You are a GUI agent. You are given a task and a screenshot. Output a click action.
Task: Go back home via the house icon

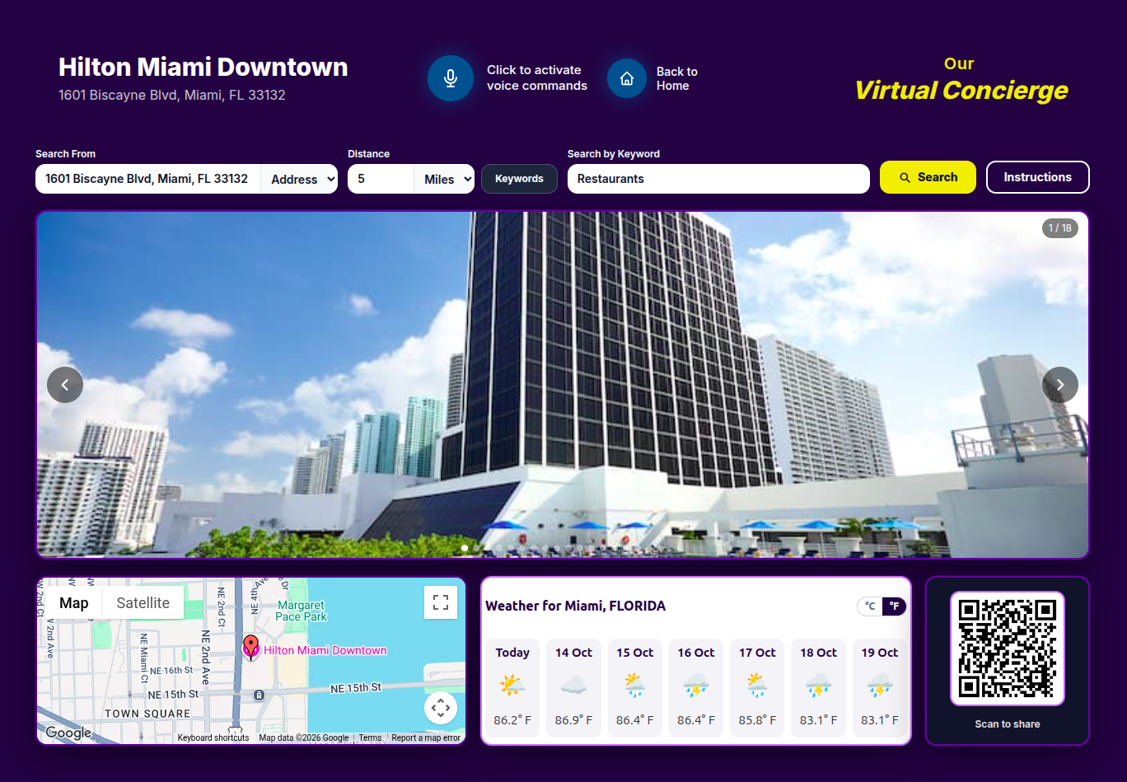[627, 78]
